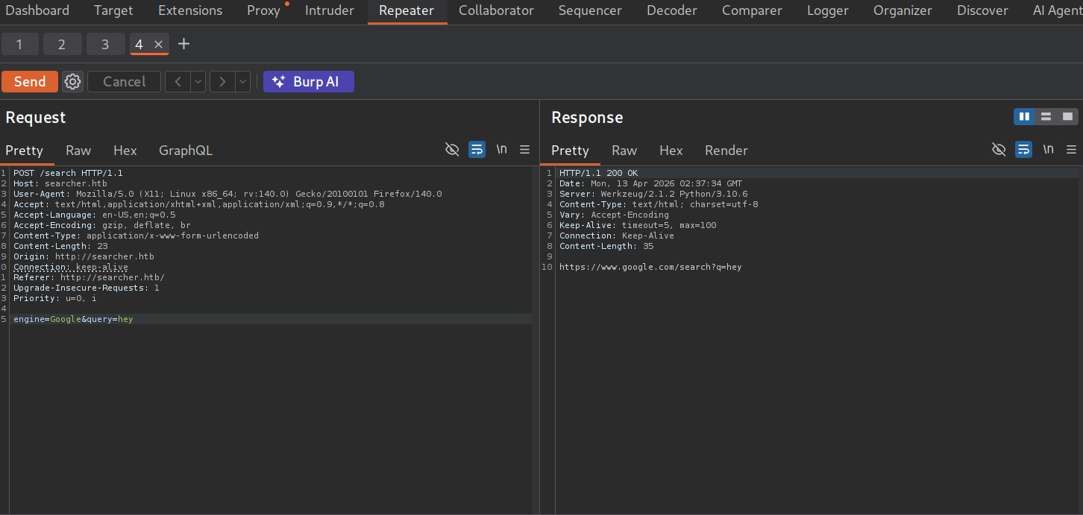The height and width of the screenshot is (515, 1083).
Task: Open Request panel hamburger menu
Action: 525,150
